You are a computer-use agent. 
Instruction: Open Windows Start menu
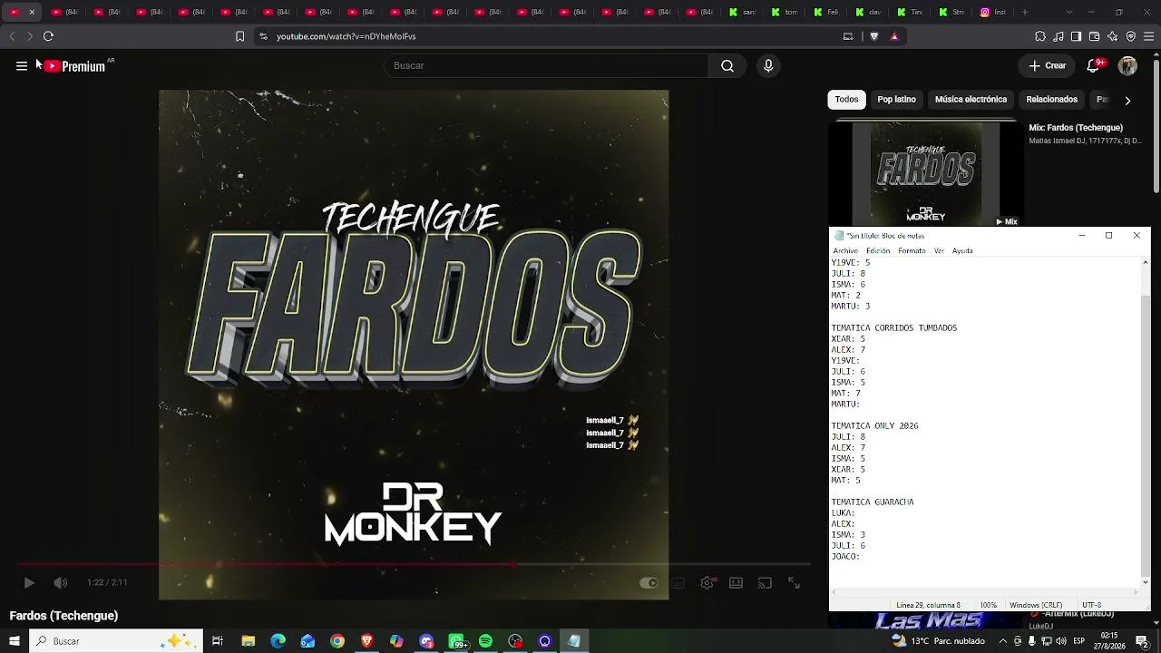(x=15, y=641)
